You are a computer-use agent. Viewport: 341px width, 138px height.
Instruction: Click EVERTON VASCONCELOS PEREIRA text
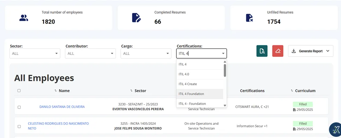138,109
